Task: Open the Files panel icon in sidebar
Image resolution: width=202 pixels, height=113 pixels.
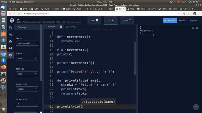Action: [10, 28]
